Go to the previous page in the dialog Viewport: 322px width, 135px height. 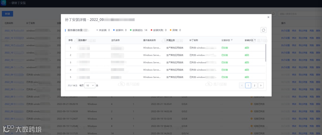point(242,85)
